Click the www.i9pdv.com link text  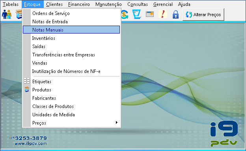pos(31,144)
